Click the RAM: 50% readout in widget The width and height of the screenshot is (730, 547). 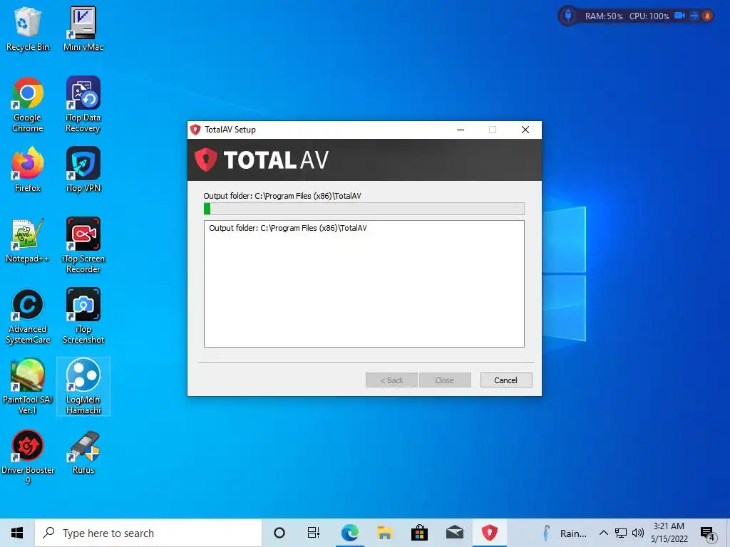[x=604, y=16]
